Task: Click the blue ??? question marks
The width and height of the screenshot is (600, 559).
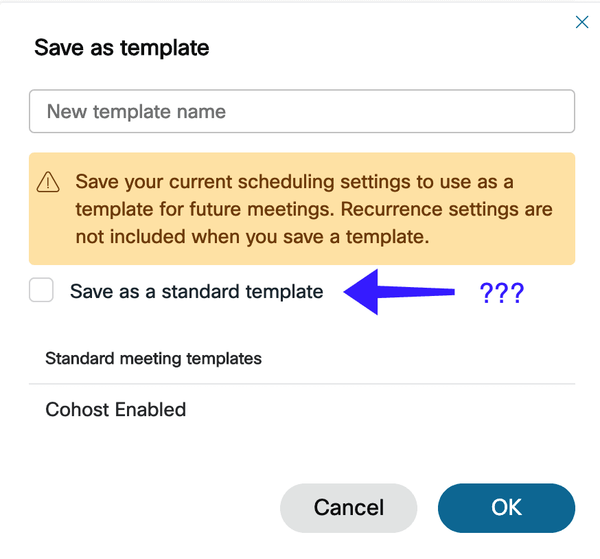Action: click(x=502, y=293)
